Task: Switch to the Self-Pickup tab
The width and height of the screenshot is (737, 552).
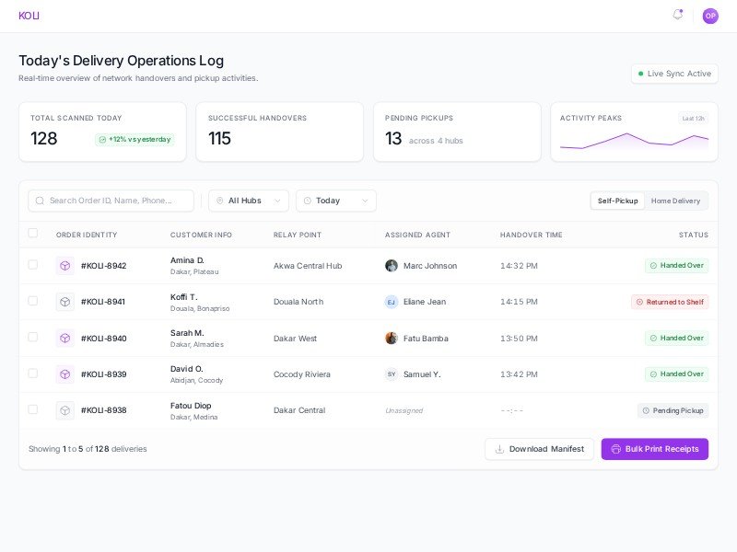Action: [617, 201]
